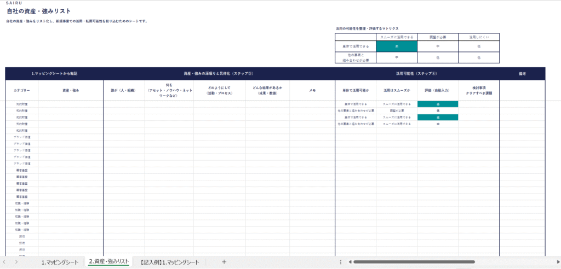Select the 評価（自動入力） header cell
561x269 pixels.
click(438, 90)
